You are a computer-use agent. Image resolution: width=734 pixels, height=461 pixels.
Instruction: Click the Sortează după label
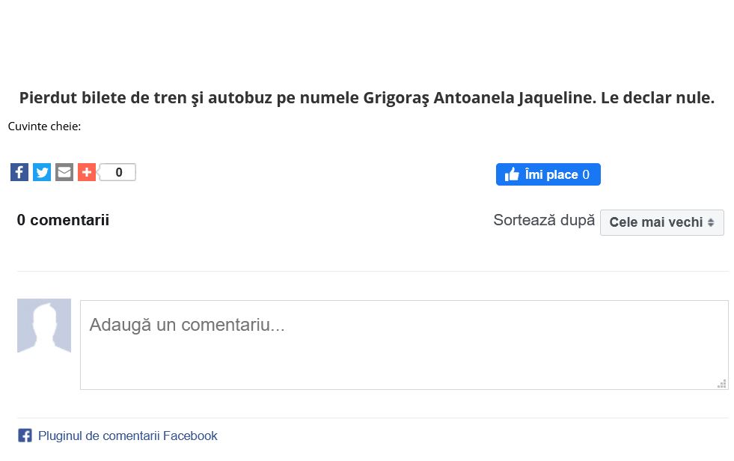click(544, 220)
